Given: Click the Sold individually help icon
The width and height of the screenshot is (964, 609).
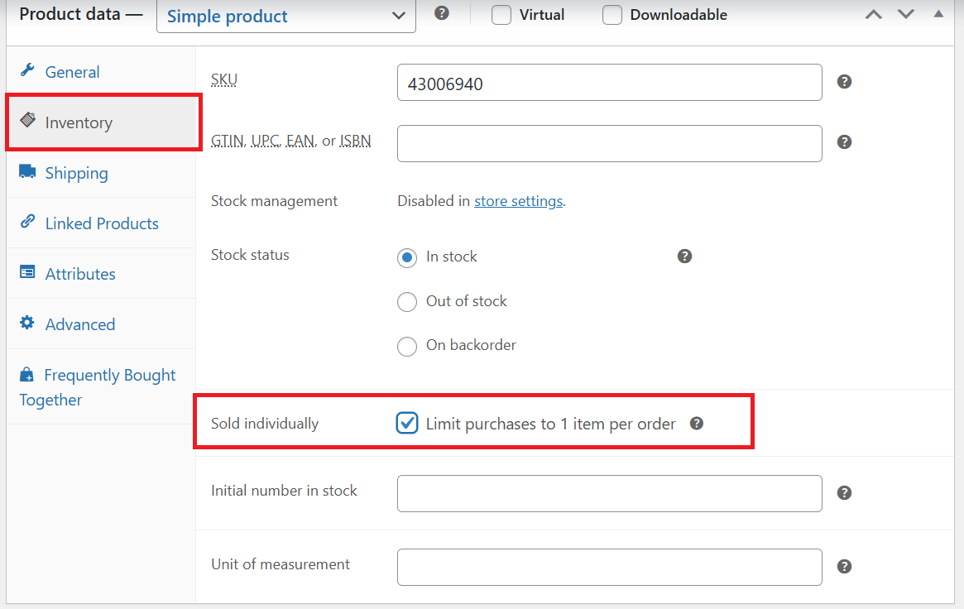Looking at the screenshot, I should pyautogui.click(x=696, y=424).
